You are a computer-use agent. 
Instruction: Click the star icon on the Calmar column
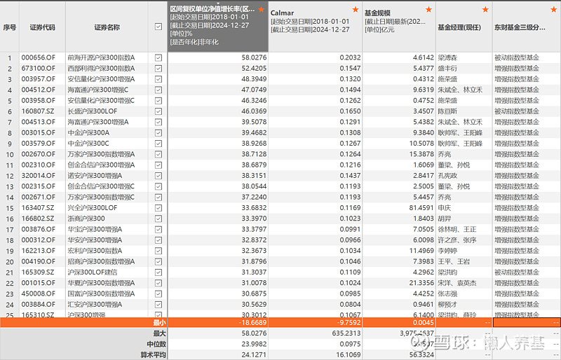pos(356,10)
